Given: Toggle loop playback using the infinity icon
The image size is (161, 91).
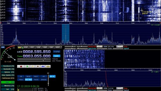Looking at the screenshot, I should coord(48,66).
